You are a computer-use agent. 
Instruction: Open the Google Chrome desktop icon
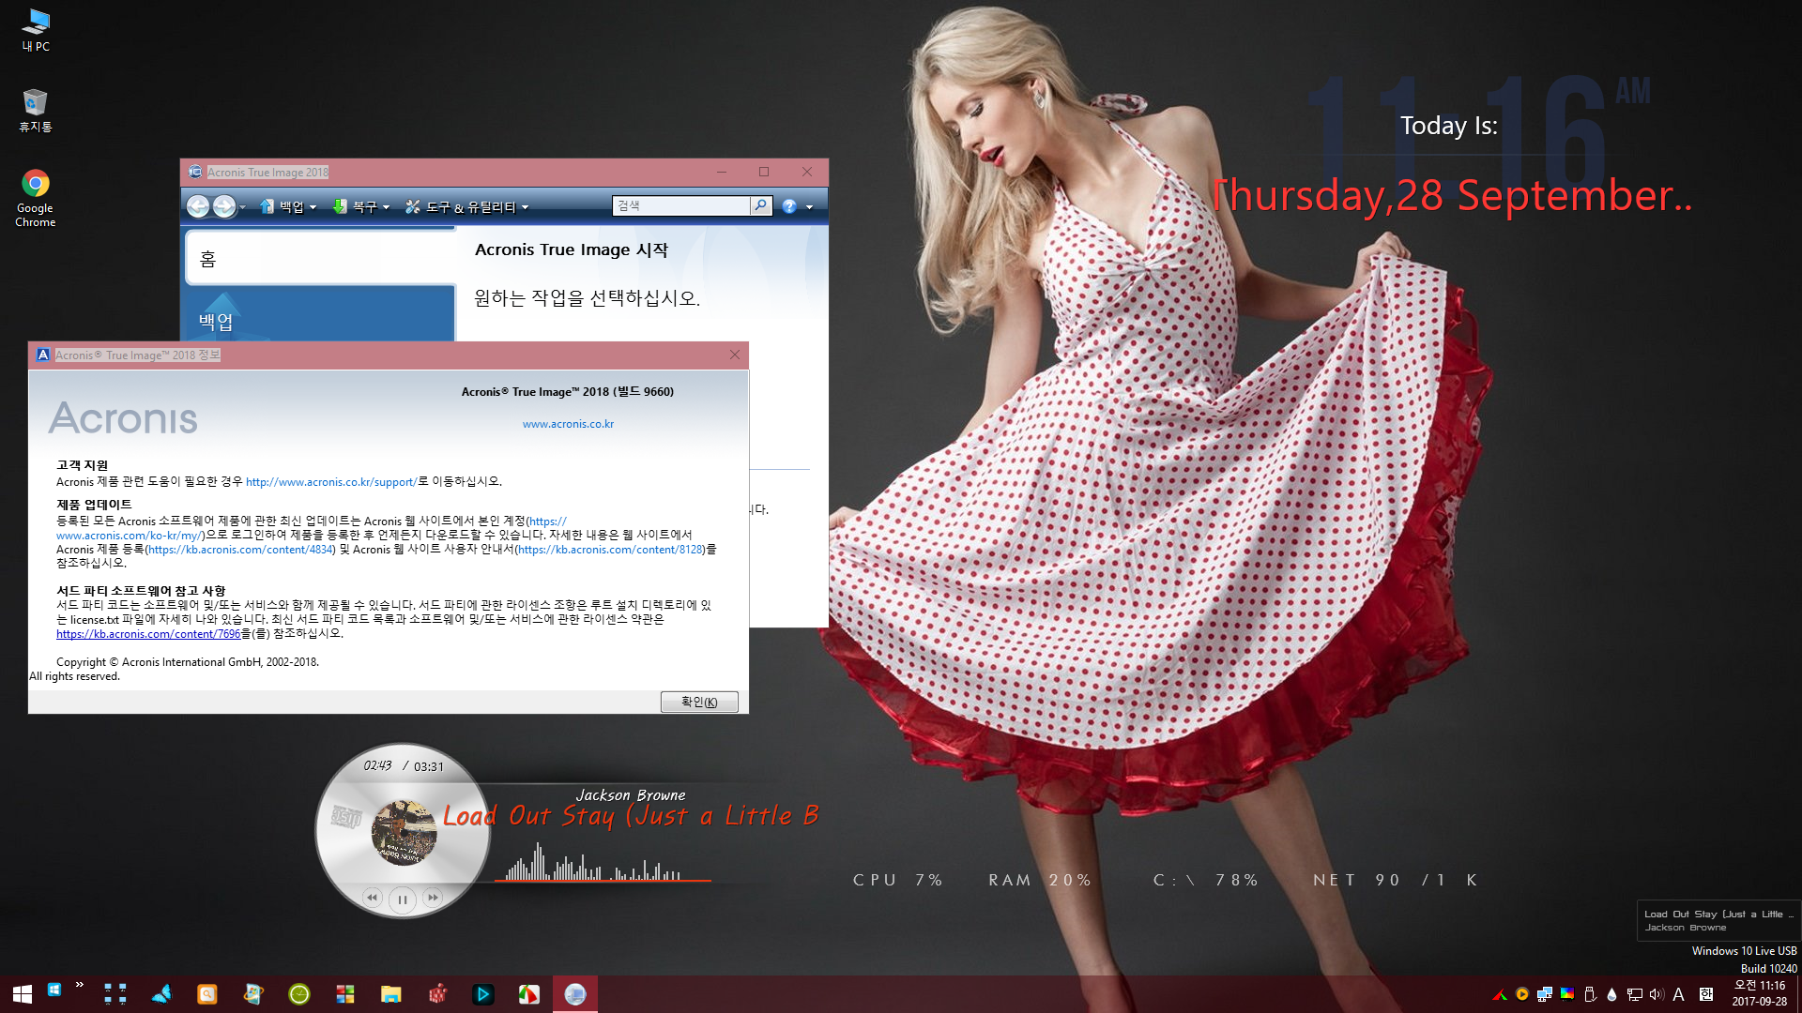click(36, 199)
